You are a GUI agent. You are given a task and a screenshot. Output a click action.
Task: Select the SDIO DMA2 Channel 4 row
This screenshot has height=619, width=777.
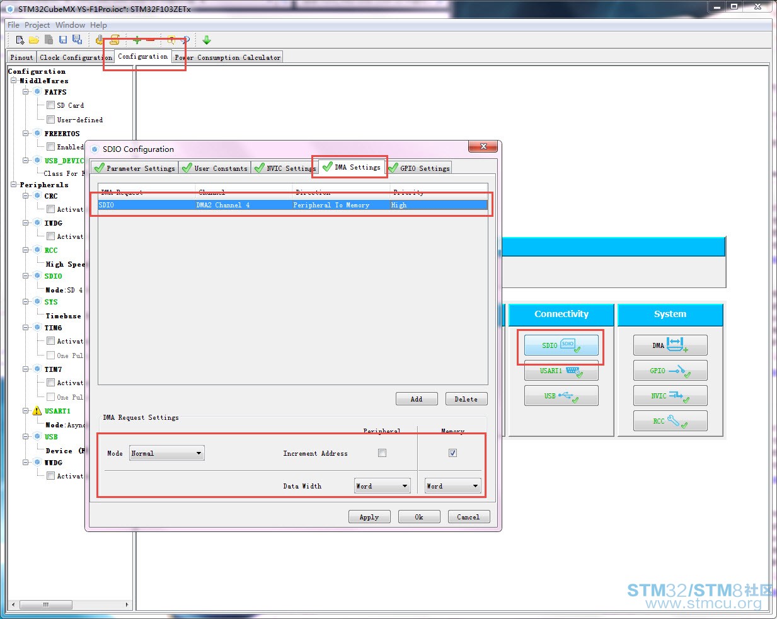(293, 205)
